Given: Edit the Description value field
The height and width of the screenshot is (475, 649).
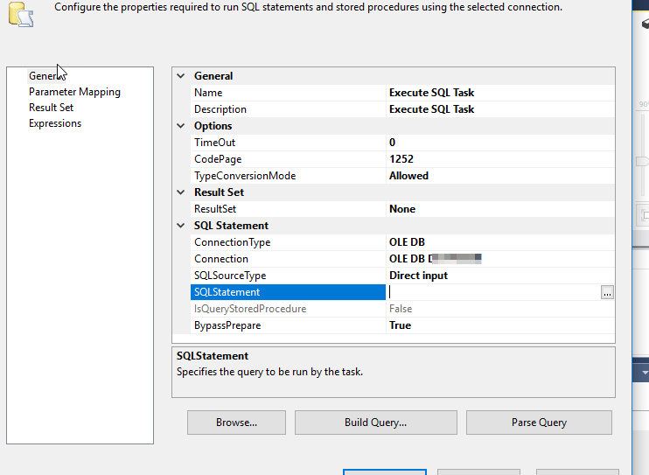Looking at the screenshot, I should 500,109.
